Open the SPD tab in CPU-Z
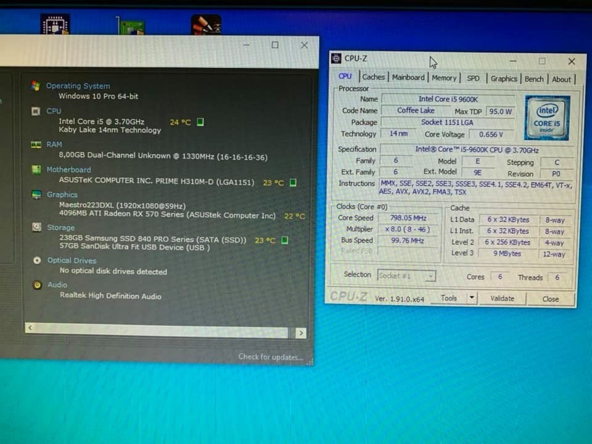Screen dimensions: 592x444 pos(473,78)
